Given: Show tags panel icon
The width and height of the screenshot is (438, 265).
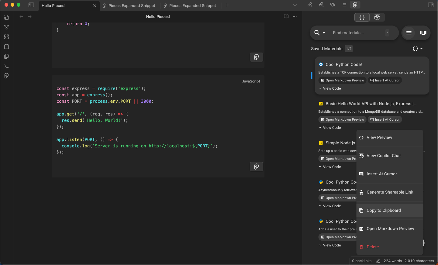Looking at the screenshot, I should [333, 5].
